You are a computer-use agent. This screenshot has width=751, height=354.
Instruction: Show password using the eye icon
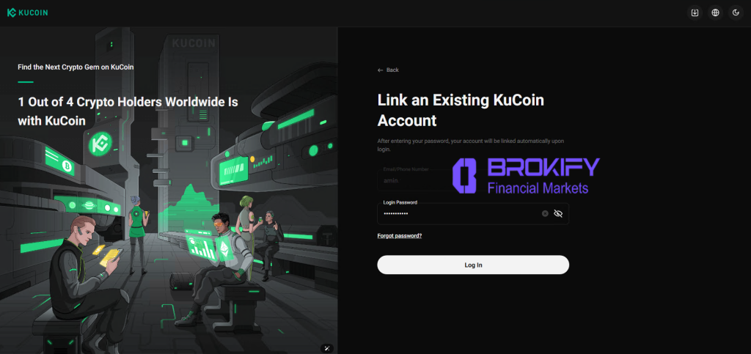558,213
